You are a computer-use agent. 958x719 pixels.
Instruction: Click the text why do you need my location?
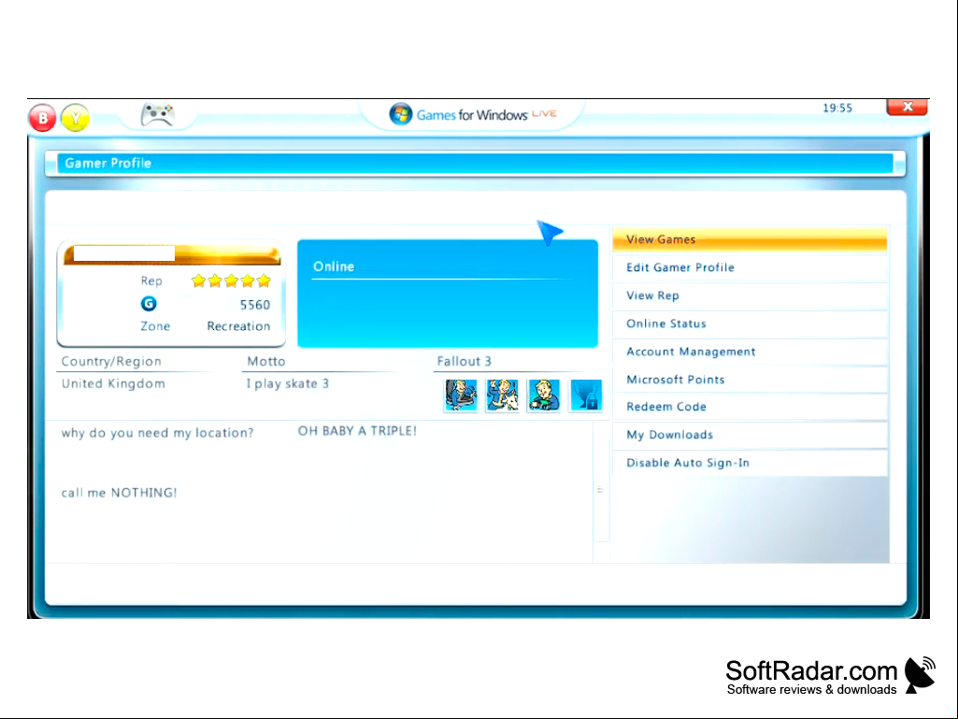click(x=157, y=433)
